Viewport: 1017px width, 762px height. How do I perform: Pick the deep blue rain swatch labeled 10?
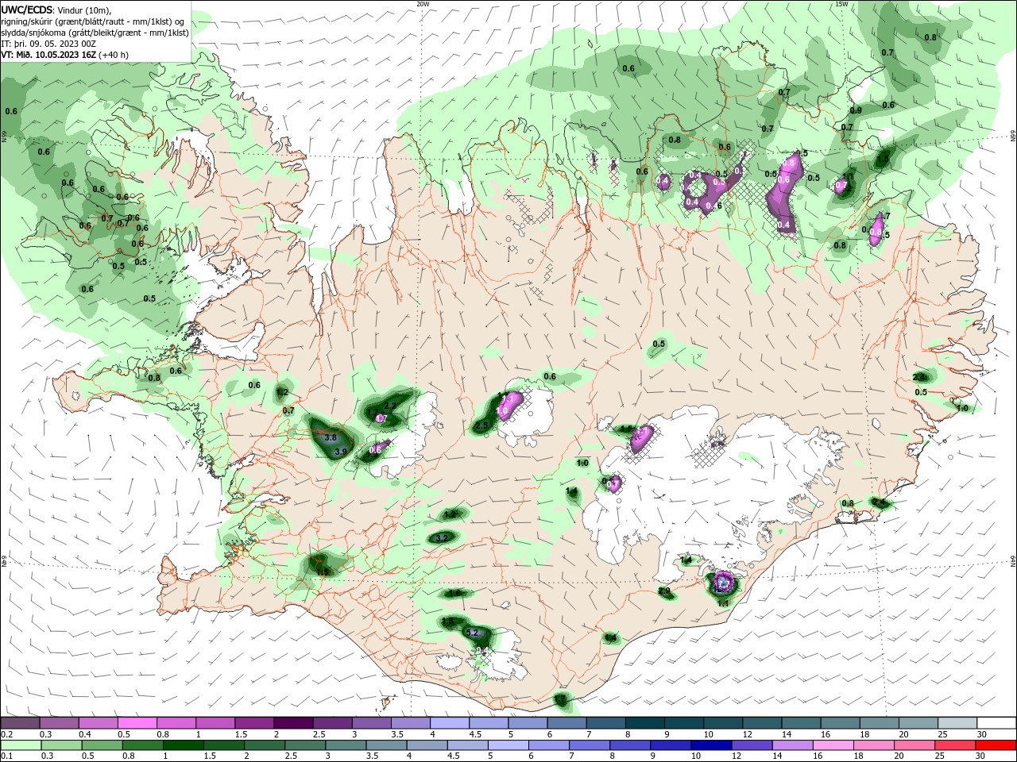(x=712, y=745)
